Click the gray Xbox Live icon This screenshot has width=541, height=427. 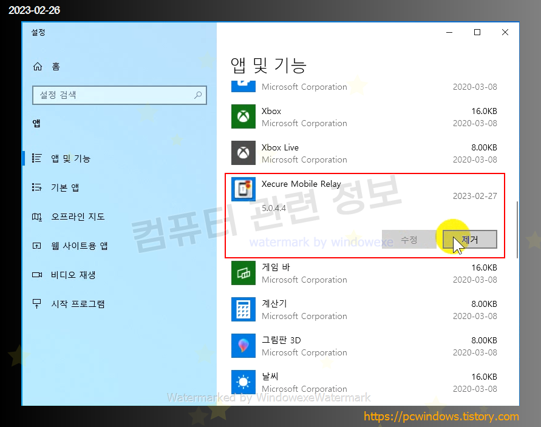(x=243, y=153)
